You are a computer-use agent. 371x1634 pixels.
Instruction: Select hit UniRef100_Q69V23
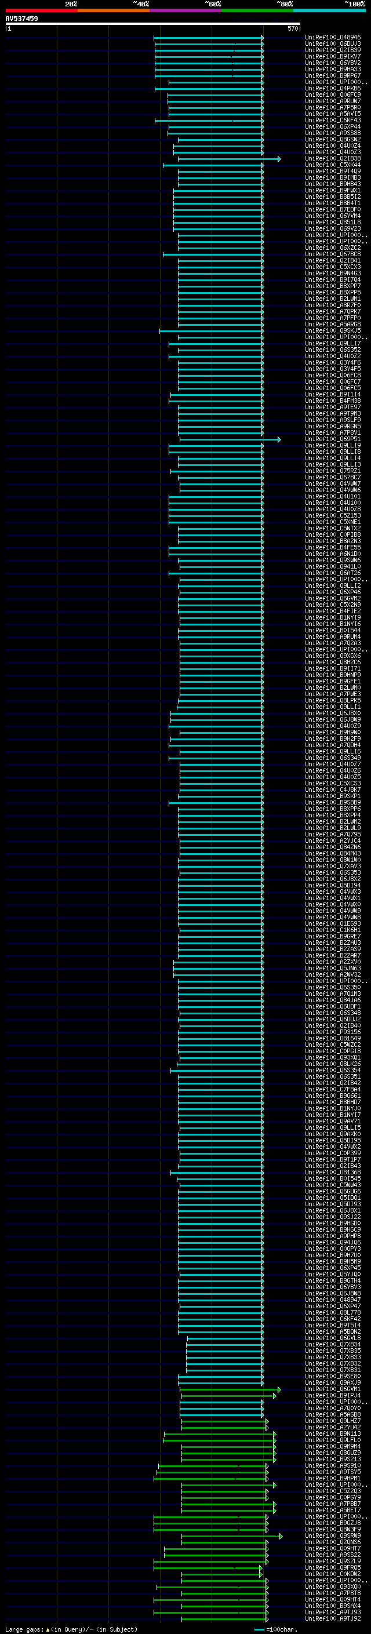point(333,228)
